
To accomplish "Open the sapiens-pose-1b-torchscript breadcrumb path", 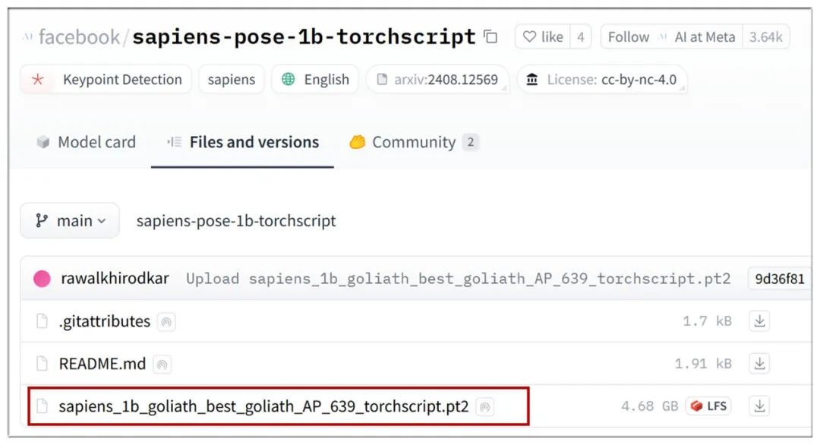I will pos(236,221).
